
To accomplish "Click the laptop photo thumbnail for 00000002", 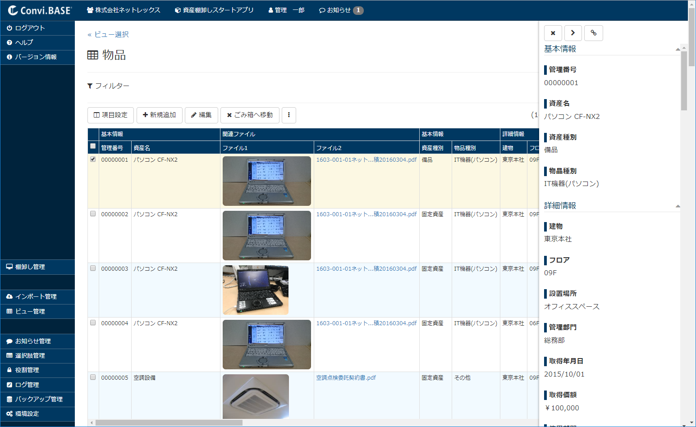I will tap(266, 236).
